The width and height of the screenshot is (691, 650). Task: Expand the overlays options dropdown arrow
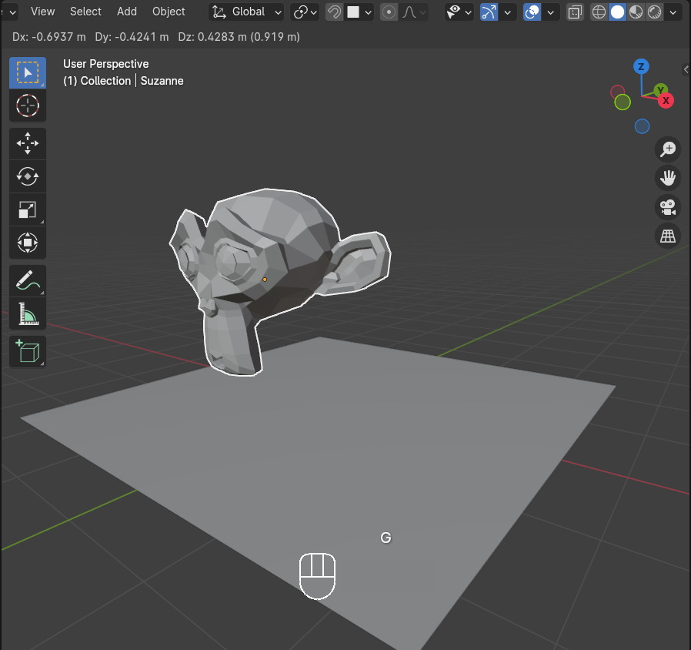pyautogui.click(x=551, y=12)
